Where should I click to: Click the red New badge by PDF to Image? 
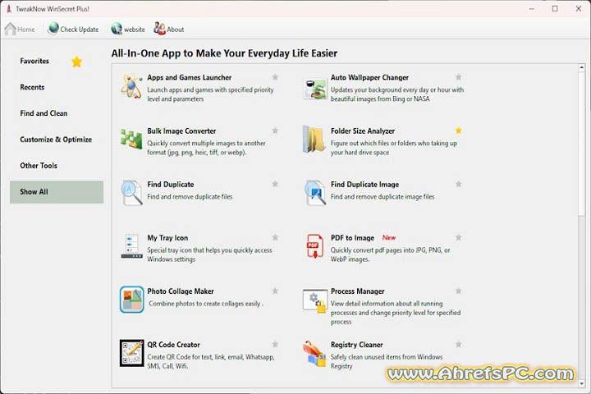tap(389, 237)
